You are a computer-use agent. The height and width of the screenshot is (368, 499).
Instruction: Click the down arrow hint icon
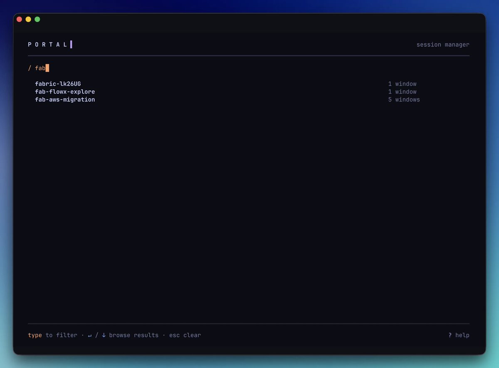tap(104, 335)
